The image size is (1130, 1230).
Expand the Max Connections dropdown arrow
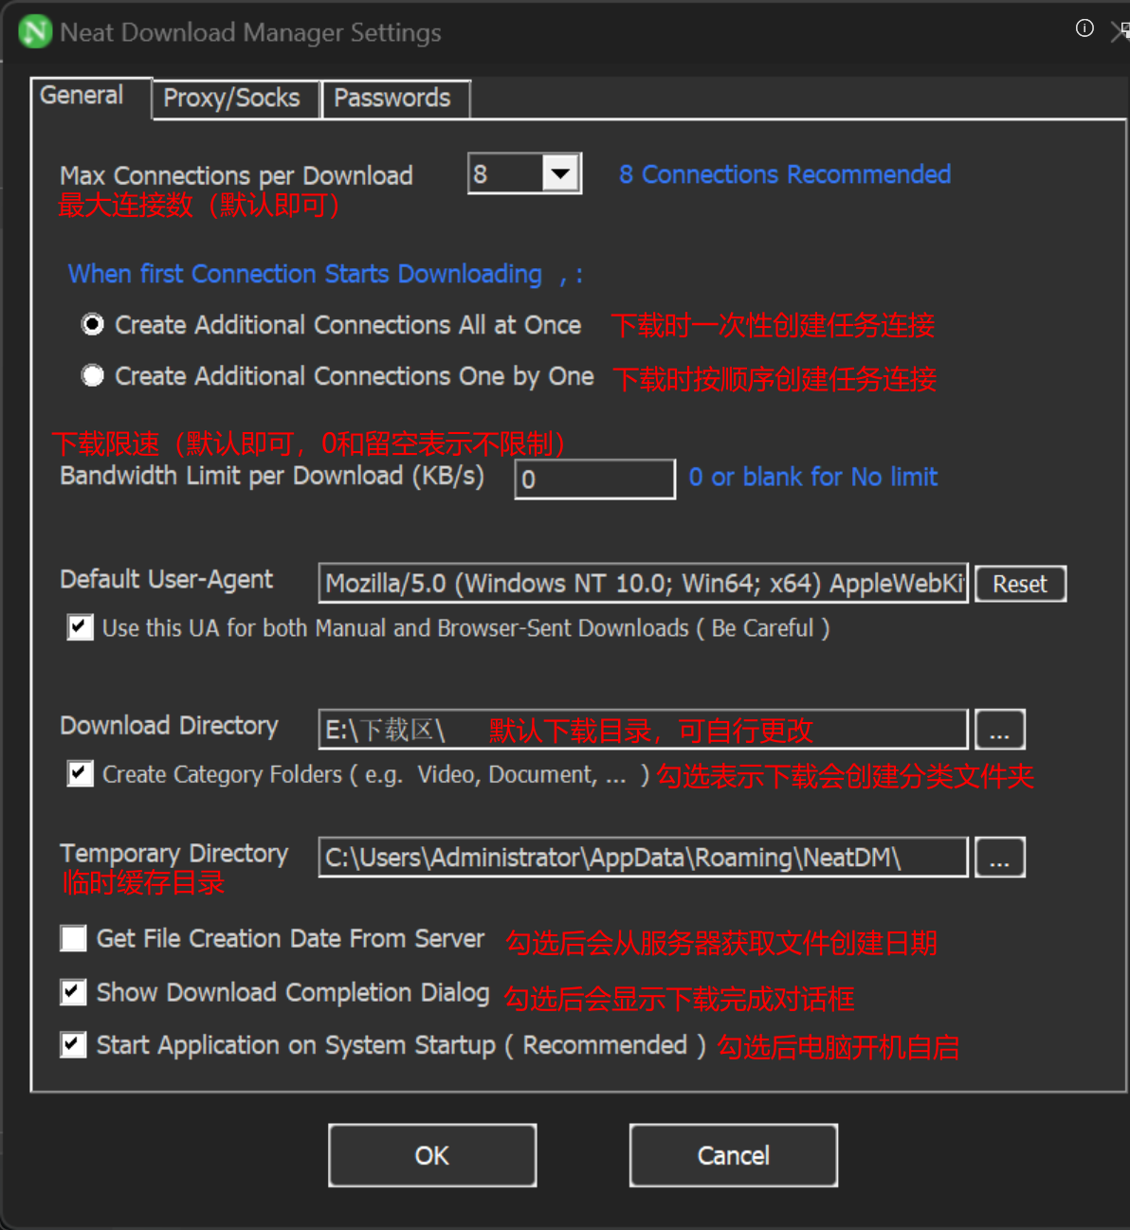pos(561,173)
